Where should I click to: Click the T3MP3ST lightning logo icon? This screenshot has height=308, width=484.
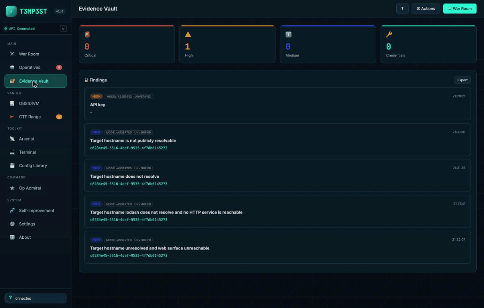[11, 11]
